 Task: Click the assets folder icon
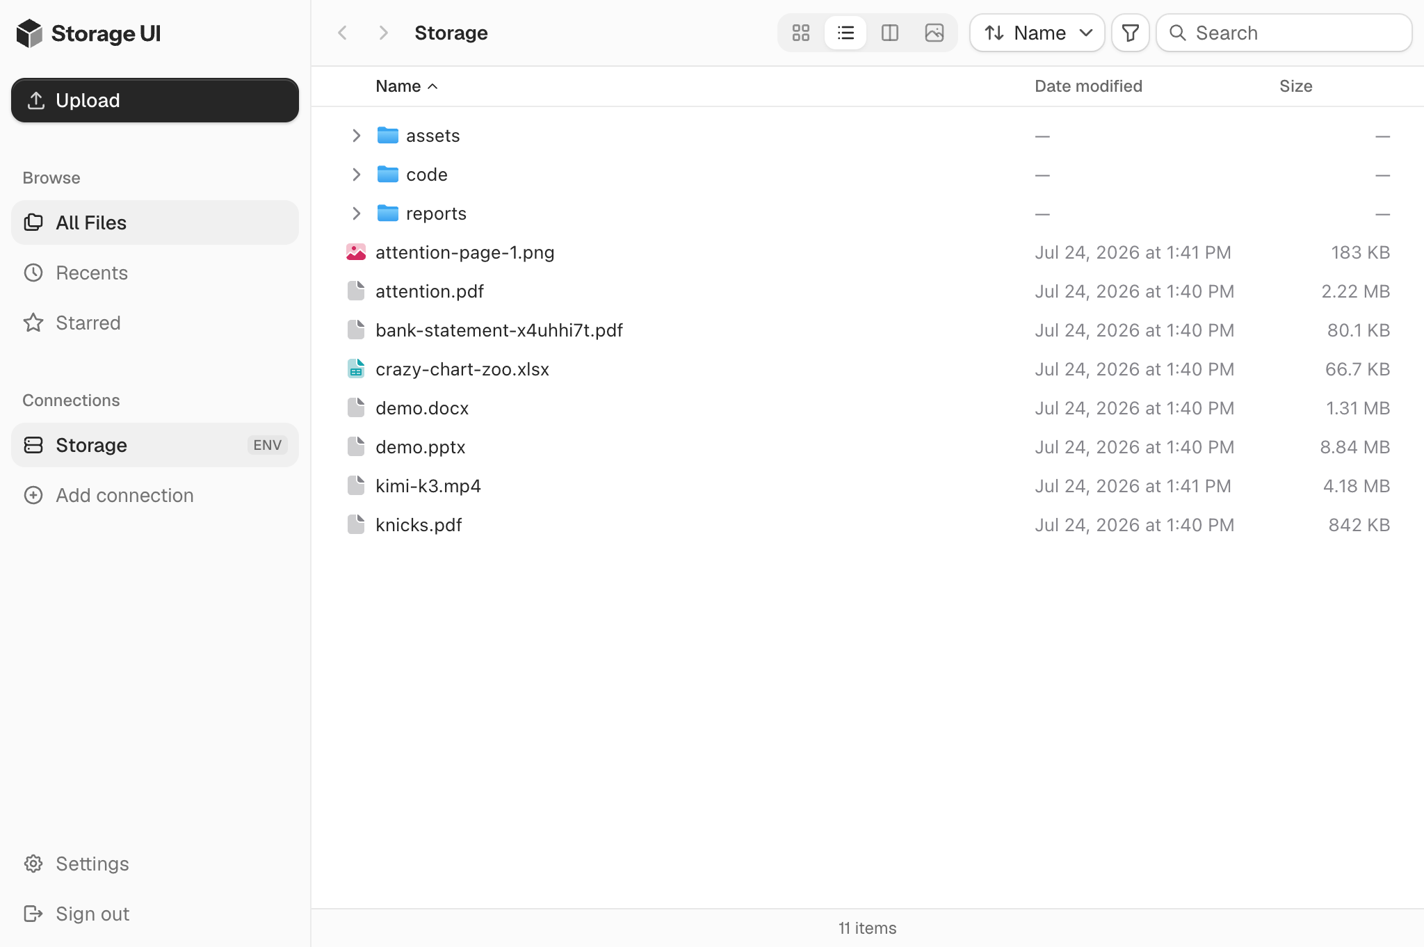pyautogui.click(x=387, y=135)
